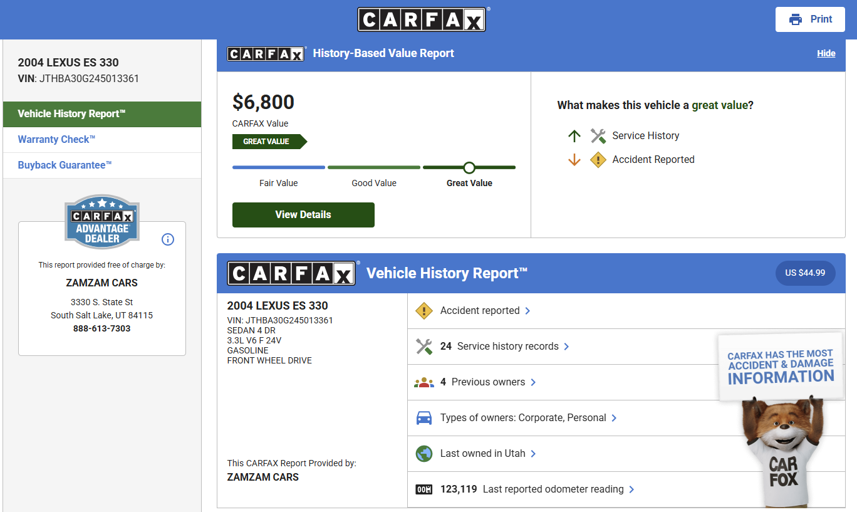Click the value slider circle marker
The width and height of the screenshot is (857, 512).
click(469, 167)
